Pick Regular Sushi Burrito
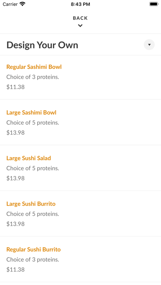 point(80,259)
